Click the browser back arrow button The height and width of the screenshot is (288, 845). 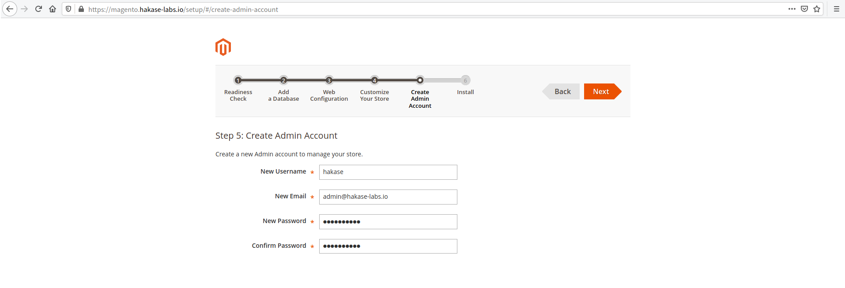[10, 9]
